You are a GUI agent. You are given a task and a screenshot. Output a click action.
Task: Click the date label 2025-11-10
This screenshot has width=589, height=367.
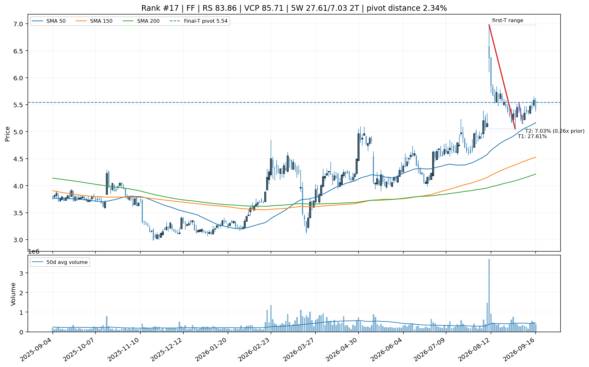(124, 349)
